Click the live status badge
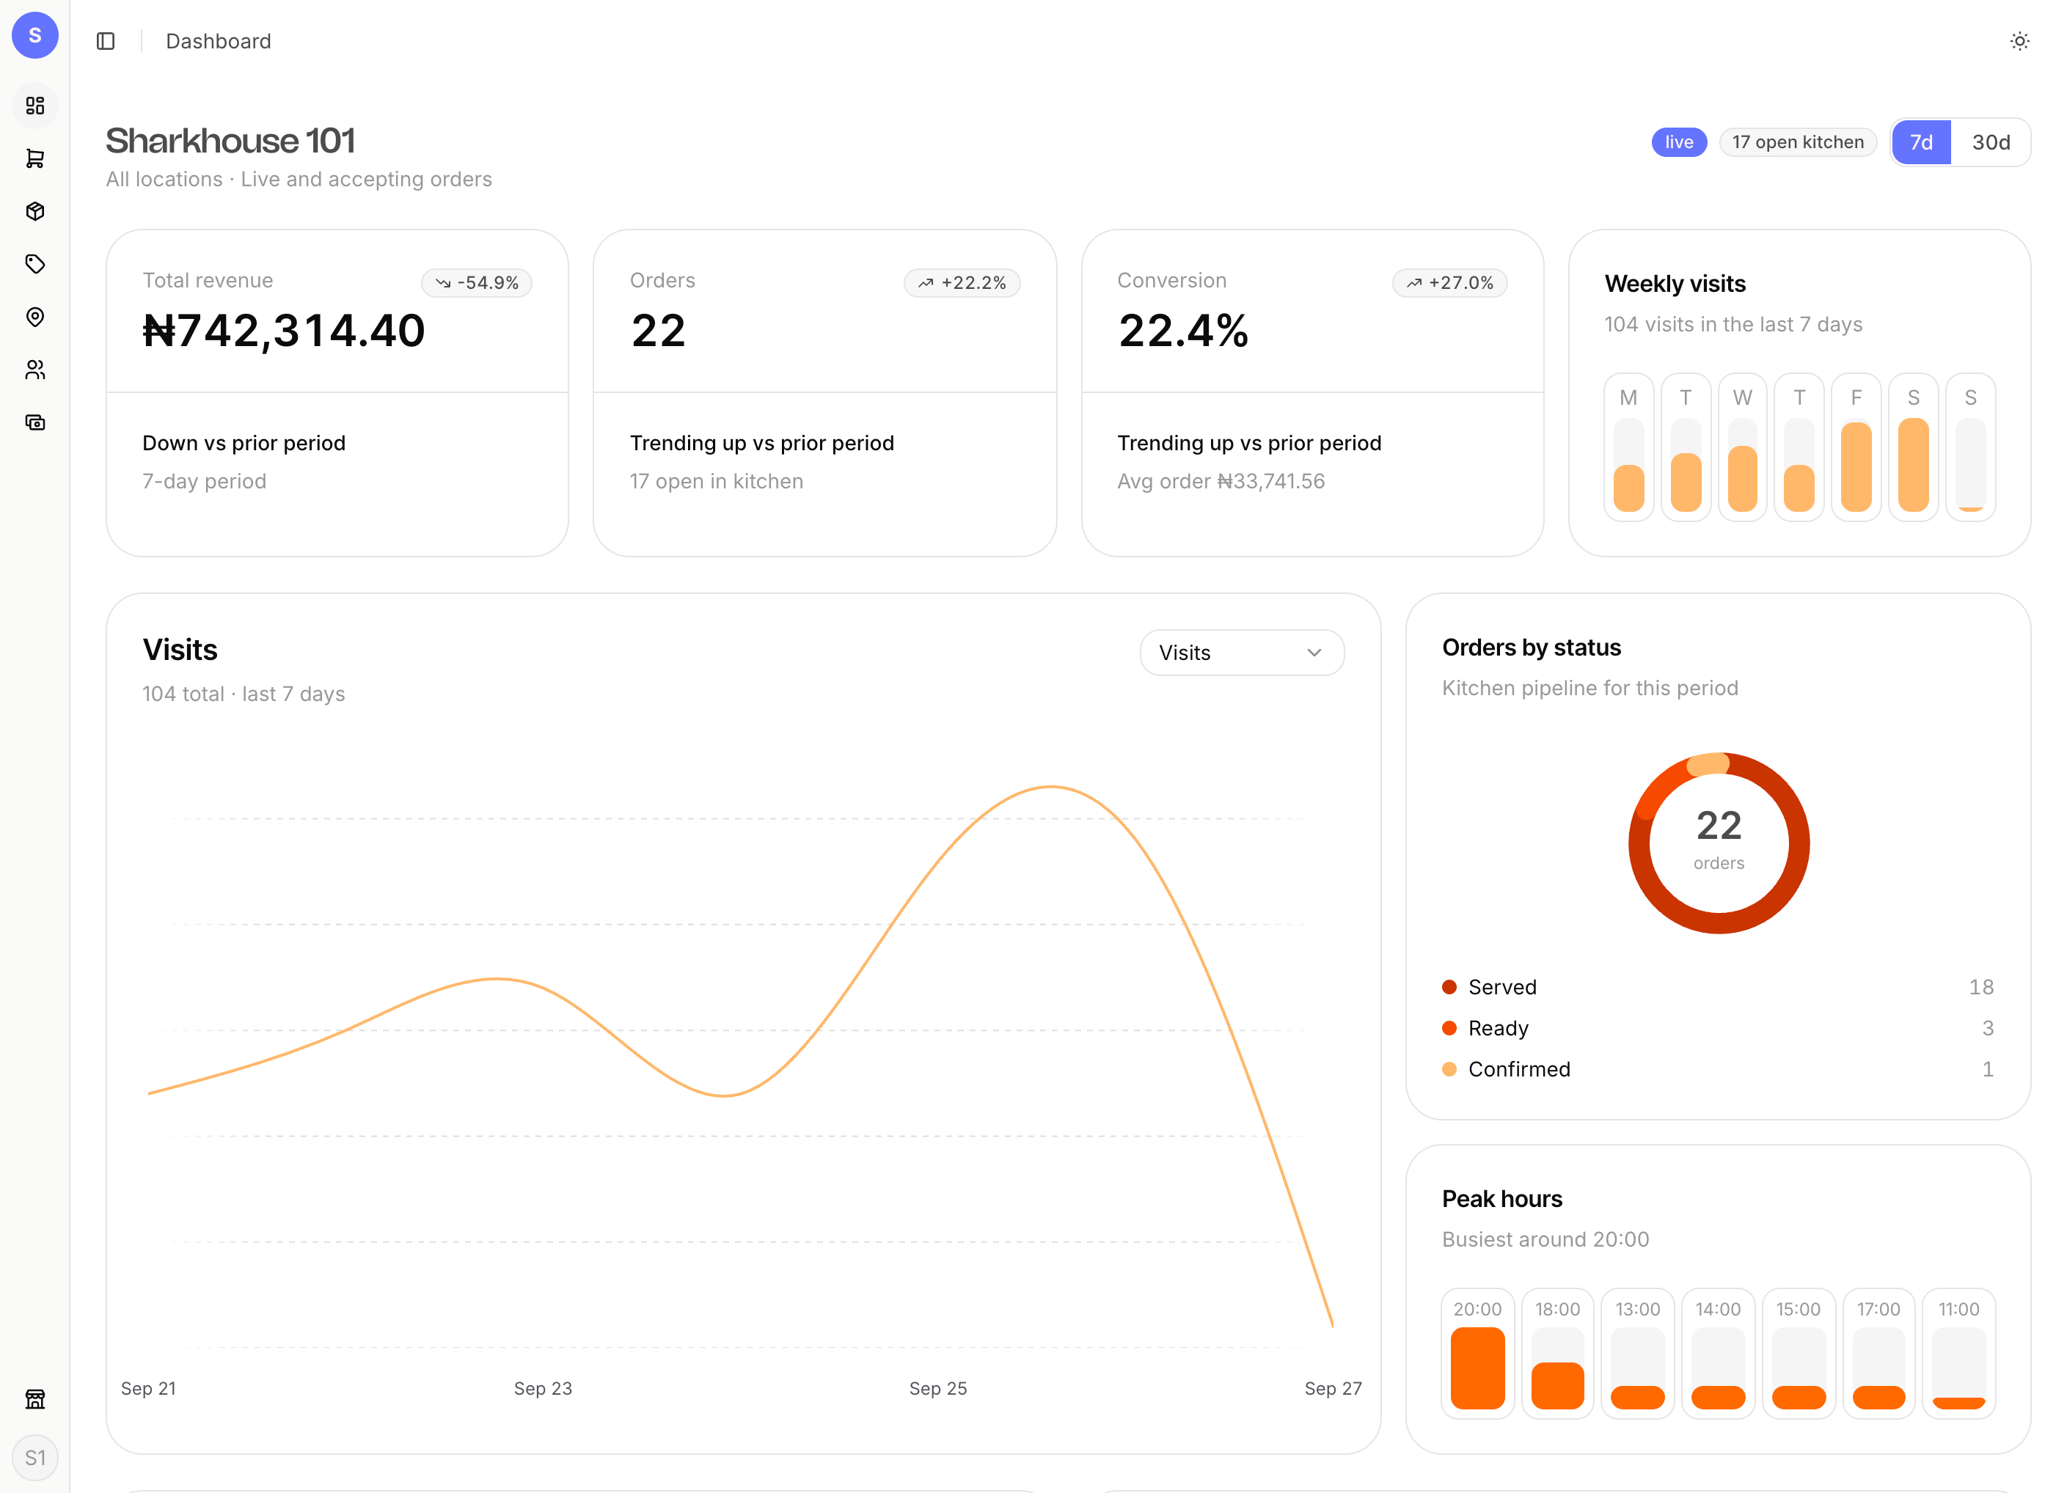 (x=1679, y=142)
